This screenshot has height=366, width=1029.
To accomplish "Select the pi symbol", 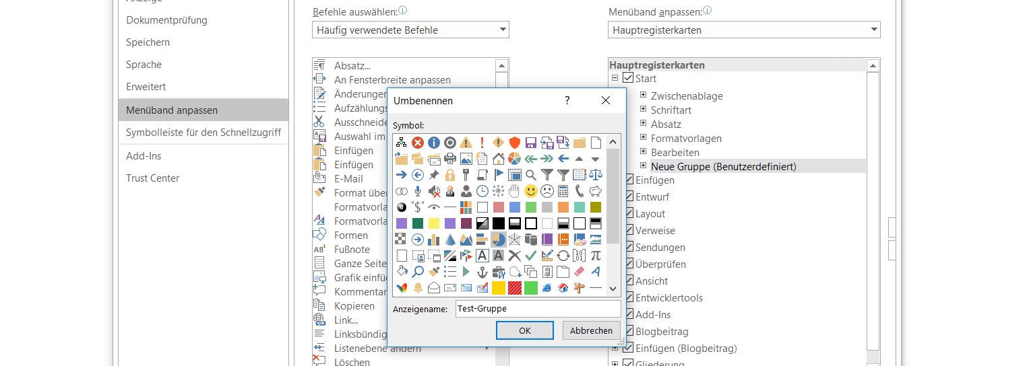I will [x=596, y=256].
